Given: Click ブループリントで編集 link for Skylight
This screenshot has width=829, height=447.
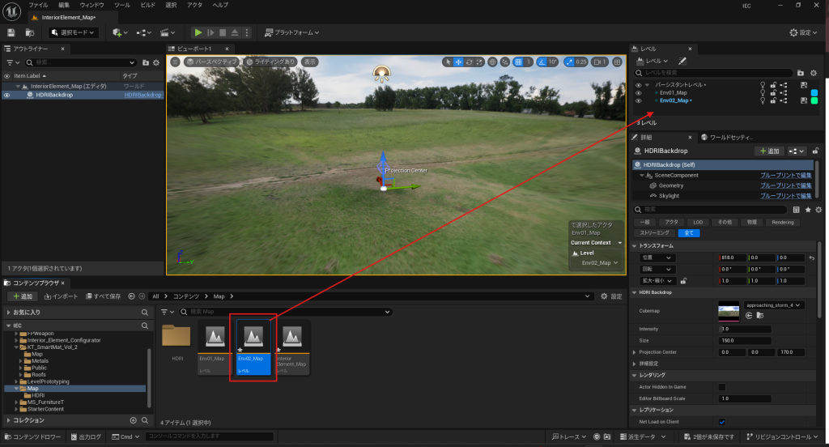Looking at the screenshot, I should (785, 196).
